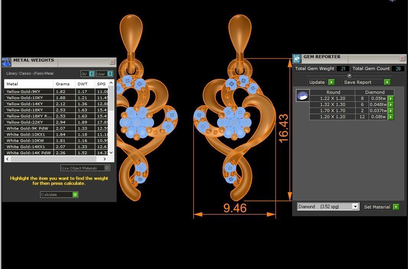Image resolution: width=408 pixels, height=269 pixels.
Task: Click the Calculate button
Action: [x=59, y=194]
